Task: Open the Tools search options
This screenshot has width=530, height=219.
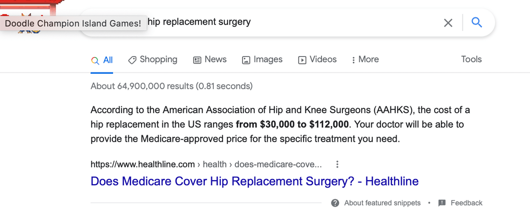Action: tap(471, 59)
